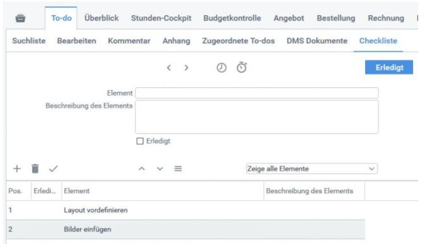
Task: Open the clock history icon
Action: [x=222, y=68]
